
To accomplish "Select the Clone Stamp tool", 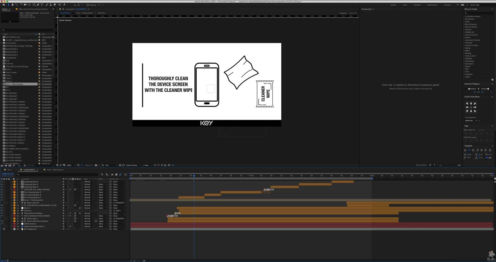I will pos(51,5).
